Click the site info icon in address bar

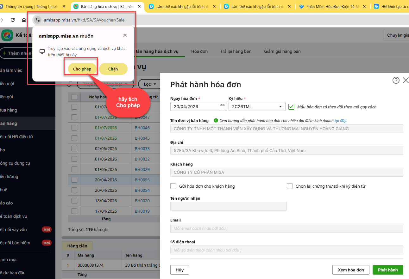38,20
